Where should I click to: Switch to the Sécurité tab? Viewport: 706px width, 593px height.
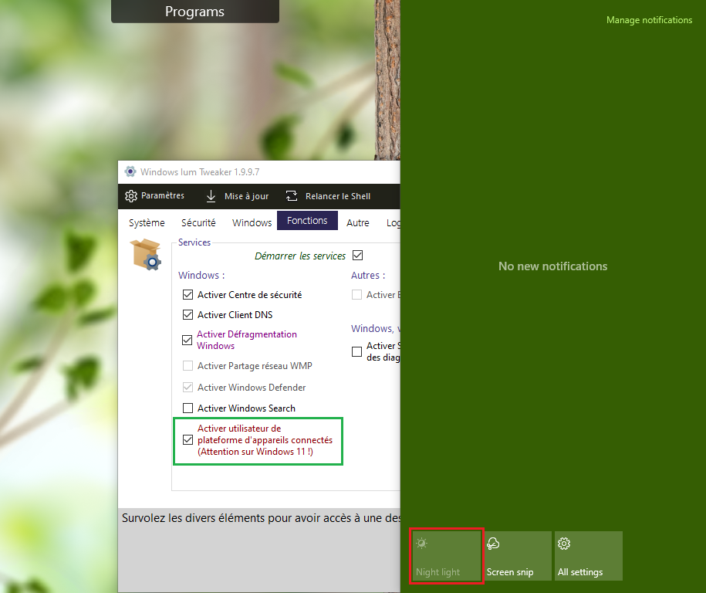pos(198,222)
